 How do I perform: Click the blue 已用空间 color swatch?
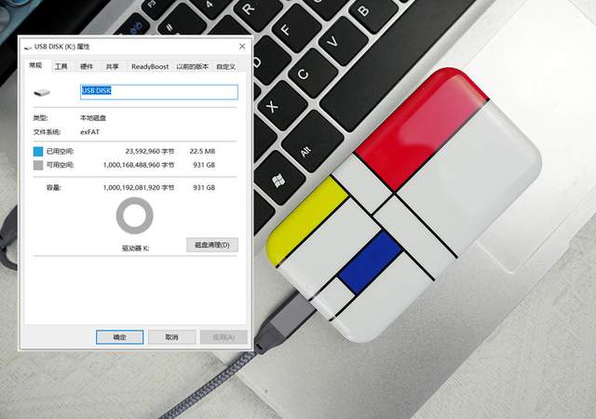click(38, 152)
